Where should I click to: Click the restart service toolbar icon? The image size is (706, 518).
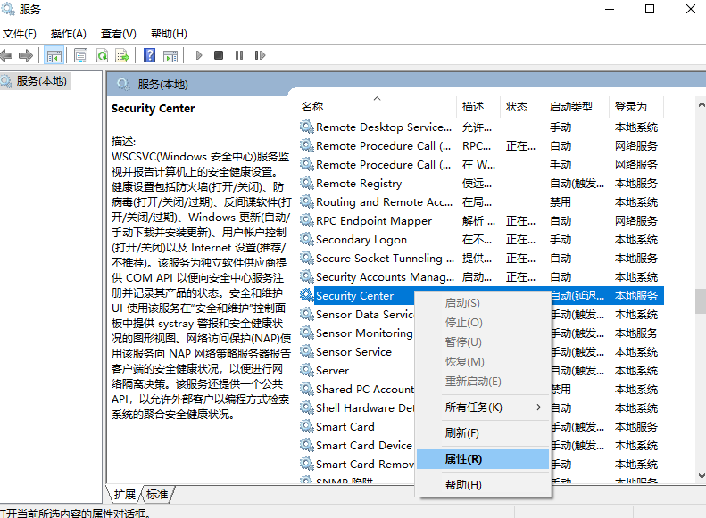pos(258,55)
